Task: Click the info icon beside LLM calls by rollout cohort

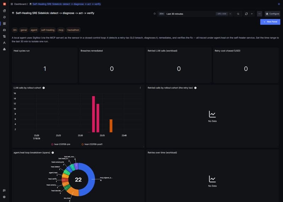Action: click(x=44, y=88)
